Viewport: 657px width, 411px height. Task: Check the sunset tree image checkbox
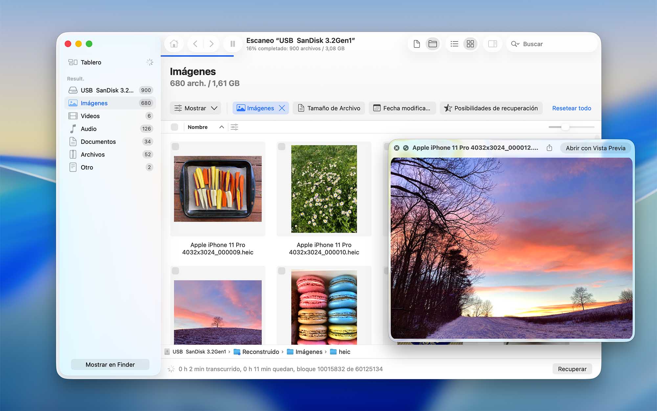pos(175,271)
